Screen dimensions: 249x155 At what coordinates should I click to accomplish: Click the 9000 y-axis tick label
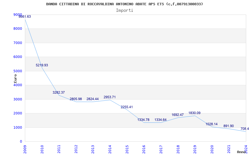[x=18, y=15]
